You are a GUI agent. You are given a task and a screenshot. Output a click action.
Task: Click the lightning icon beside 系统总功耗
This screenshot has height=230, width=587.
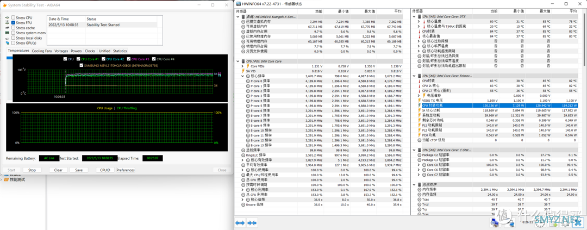point(419,115)
